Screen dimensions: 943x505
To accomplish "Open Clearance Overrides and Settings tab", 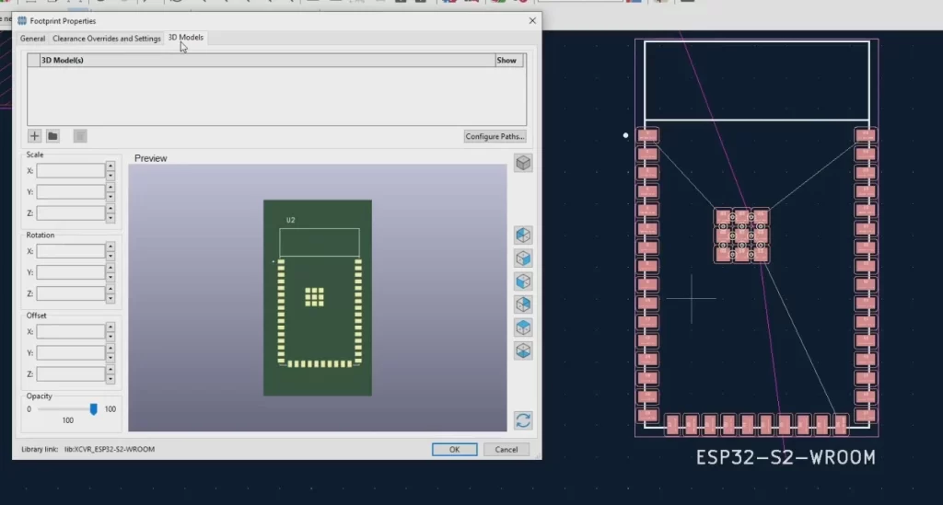I will click(107, 39).
